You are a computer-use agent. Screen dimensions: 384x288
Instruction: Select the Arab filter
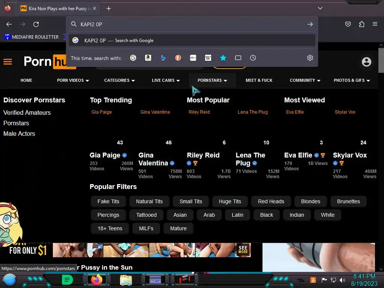click(209, 215)
